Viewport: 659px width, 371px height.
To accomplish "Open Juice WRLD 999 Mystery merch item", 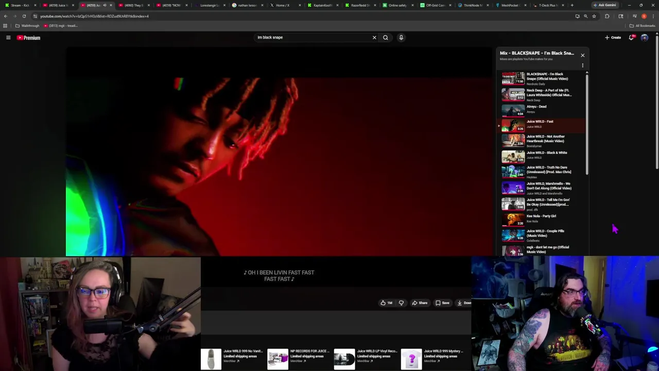I will (x=432, y=358).
